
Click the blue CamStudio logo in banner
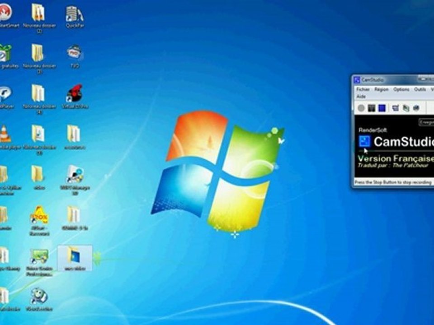(x=364, y=141)
